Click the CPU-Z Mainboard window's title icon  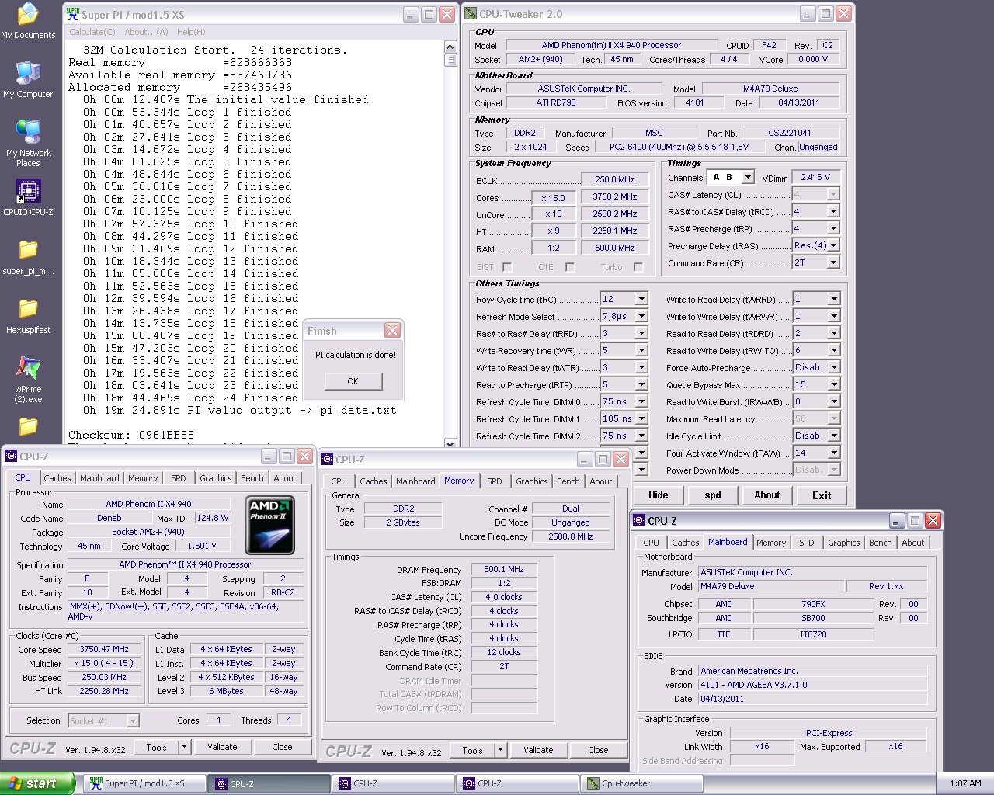point(640,521)
